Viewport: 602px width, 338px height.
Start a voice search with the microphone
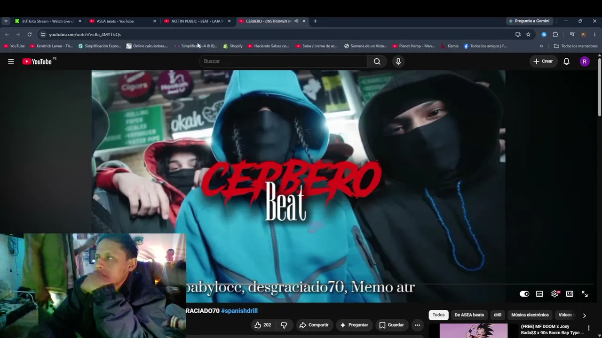coord(398,61)
